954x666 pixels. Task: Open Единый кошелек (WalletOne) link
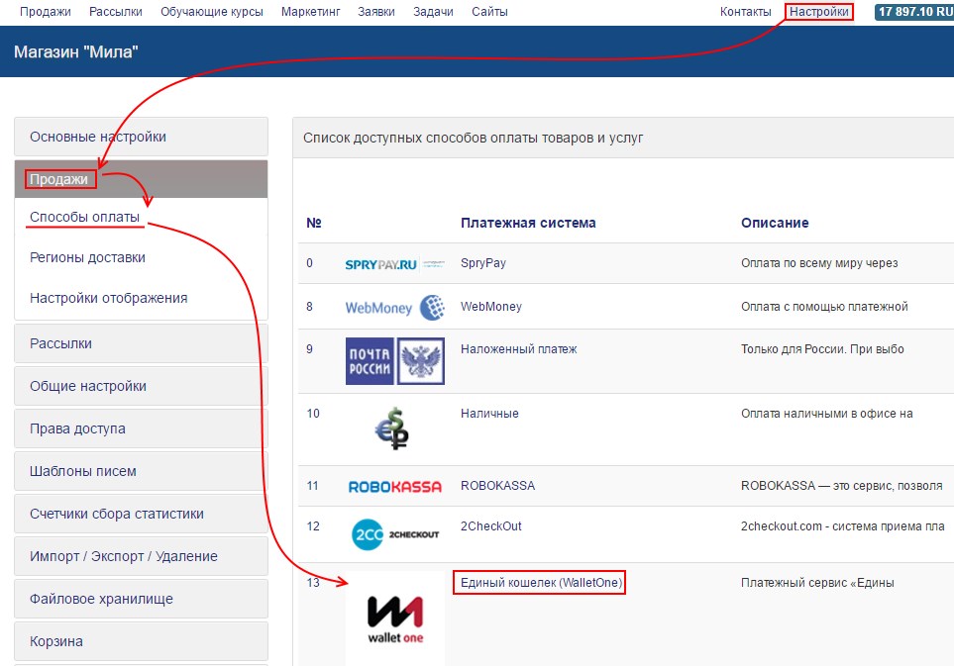541,583
